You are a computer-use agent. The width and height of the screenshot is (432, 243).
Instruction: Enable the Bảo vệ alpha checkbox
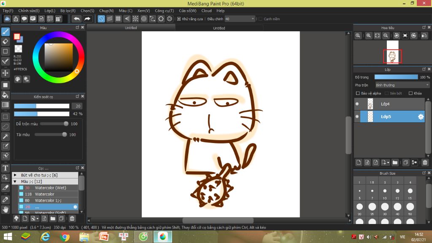358,93
